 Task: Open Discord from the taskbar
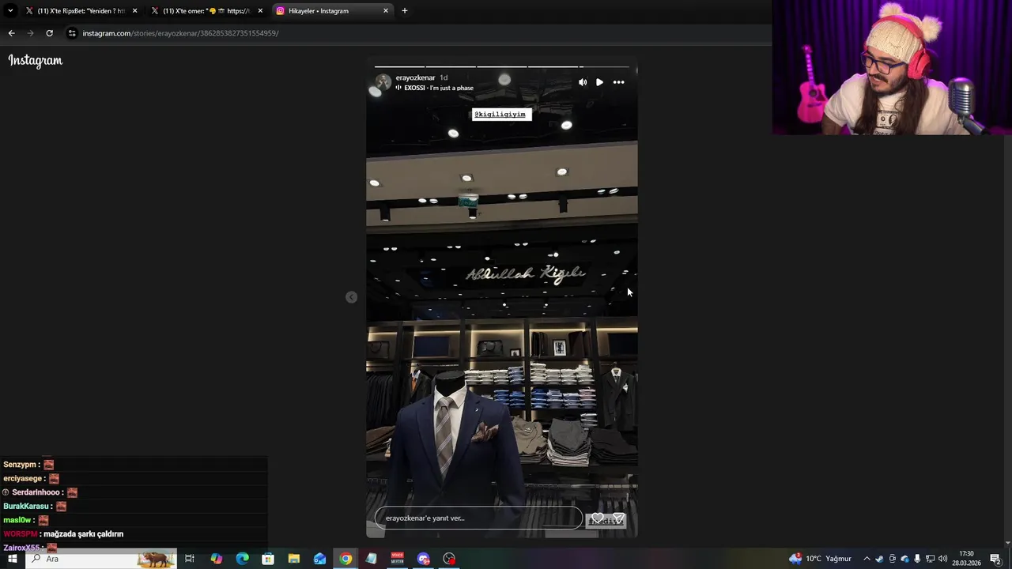click(423, 559)
